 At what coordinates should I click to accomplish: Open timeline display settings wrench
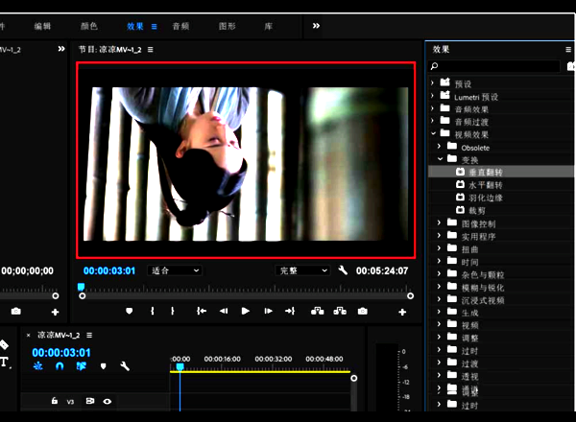[x=124, y=366]
